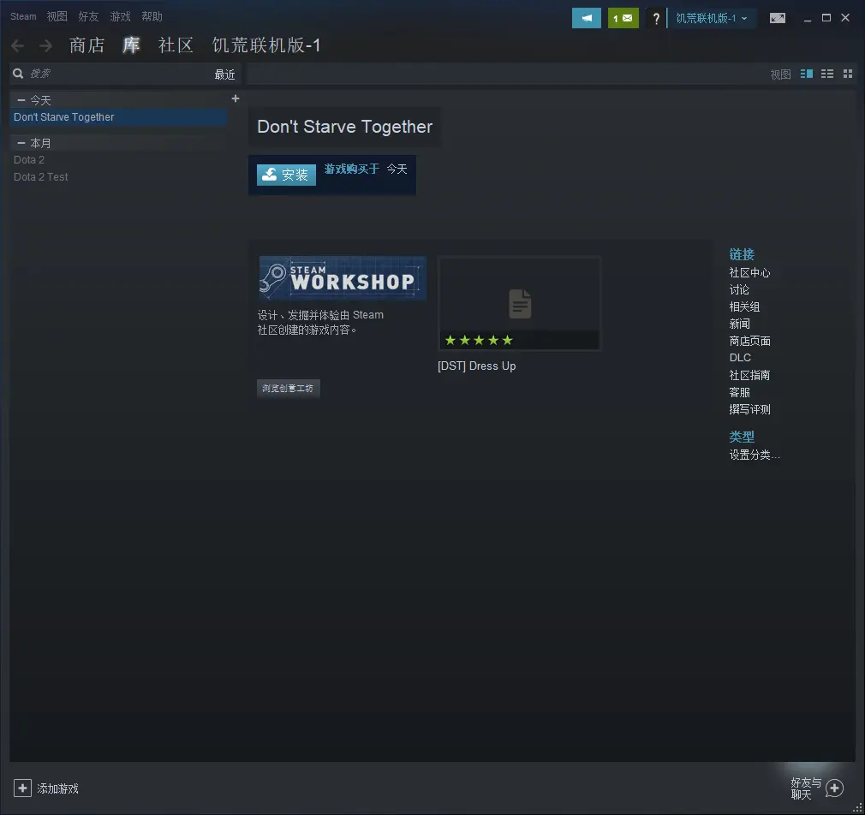Go forward with the right arrow
The width and height of the screenshot is (865, 815).
click(45, 45)
